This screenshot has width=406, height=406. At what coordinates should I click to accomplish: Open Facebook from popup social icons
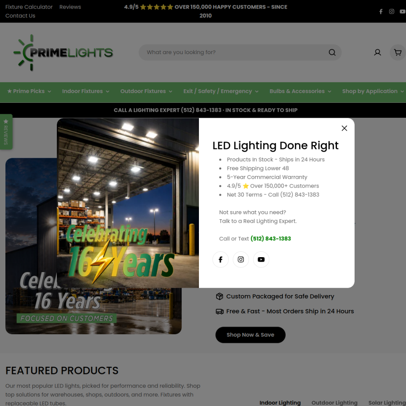pyautogui.click(x=220, y=259)
